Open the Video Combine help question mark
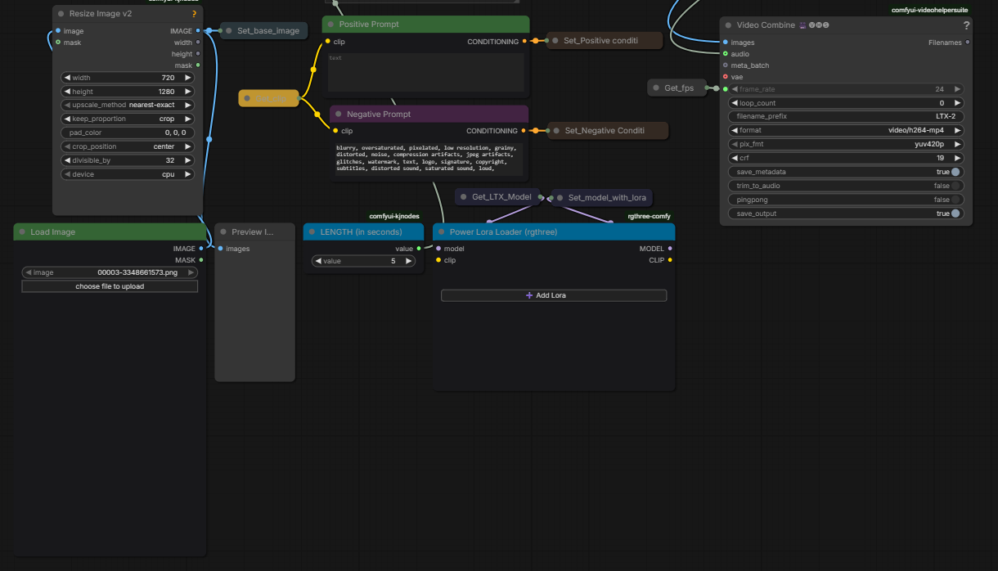 tap(966, 25)
